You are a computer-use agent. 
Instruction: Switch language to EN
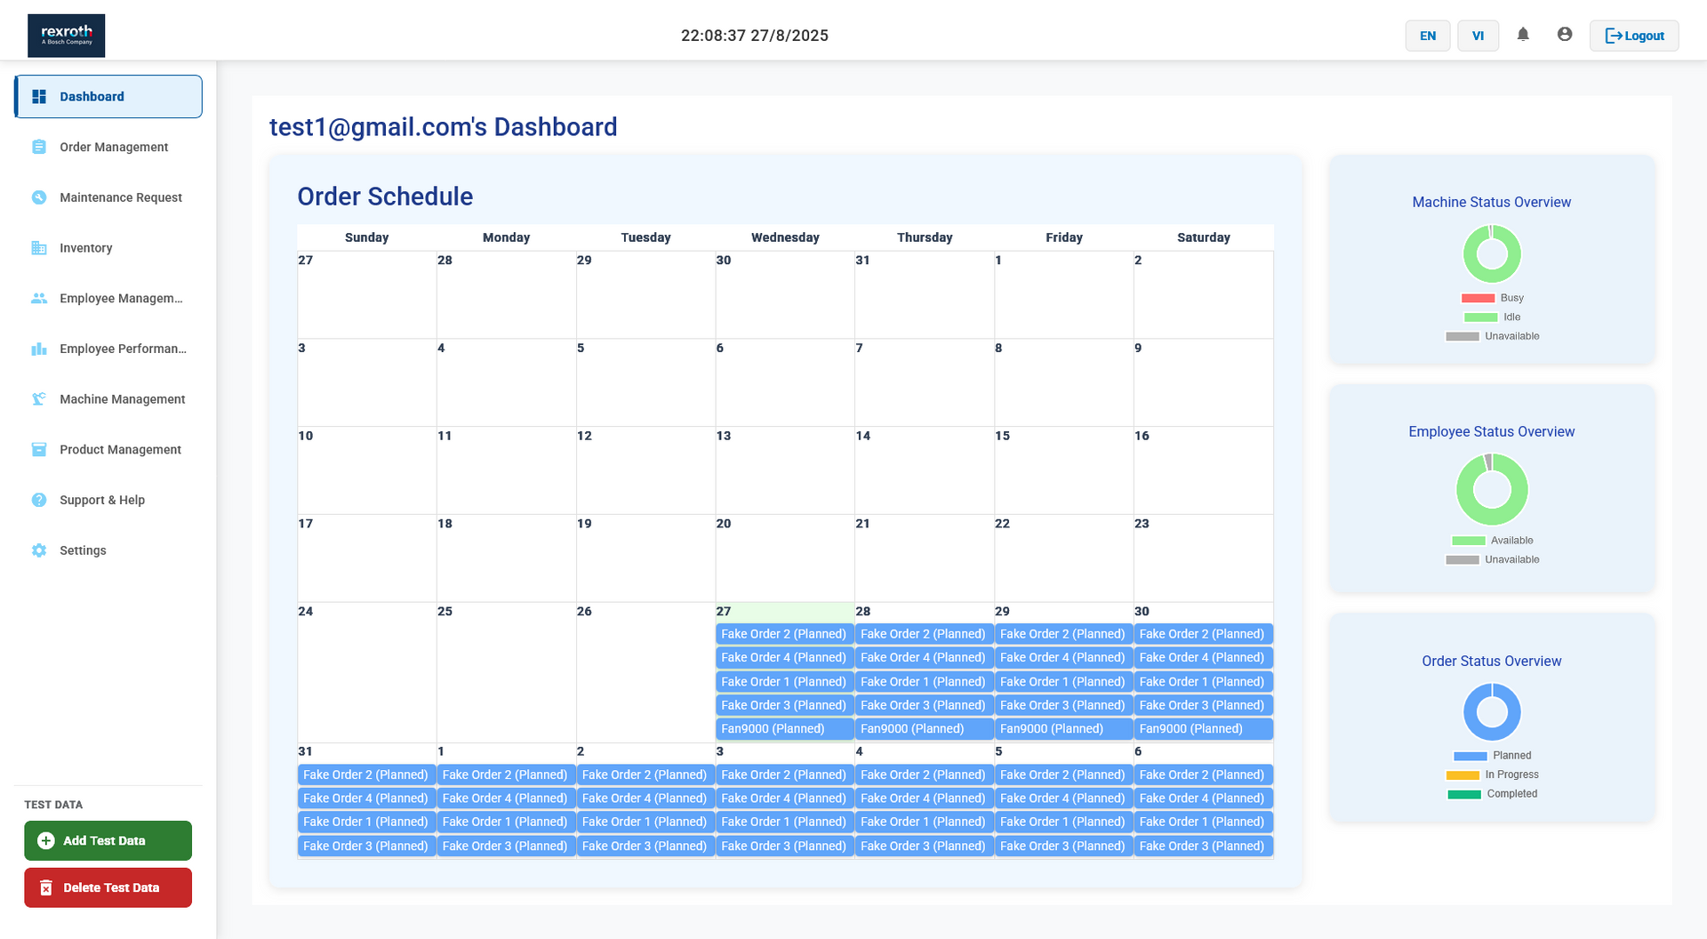coord(1428,36)
